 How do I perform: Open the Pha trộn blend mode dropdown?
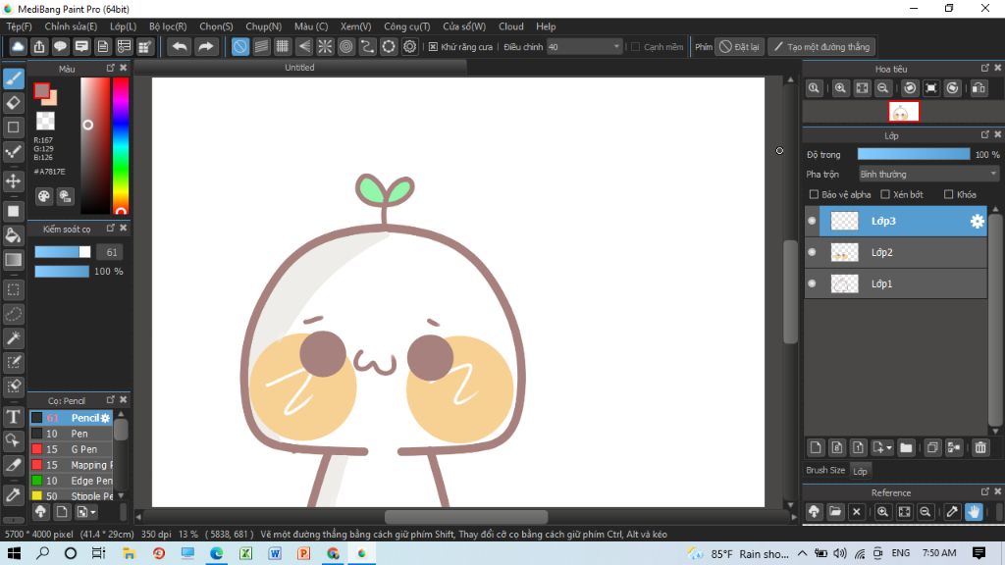click(928, 175)
